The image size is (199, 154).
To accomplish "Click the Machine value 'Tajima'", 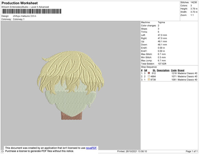I will point(161,22).
